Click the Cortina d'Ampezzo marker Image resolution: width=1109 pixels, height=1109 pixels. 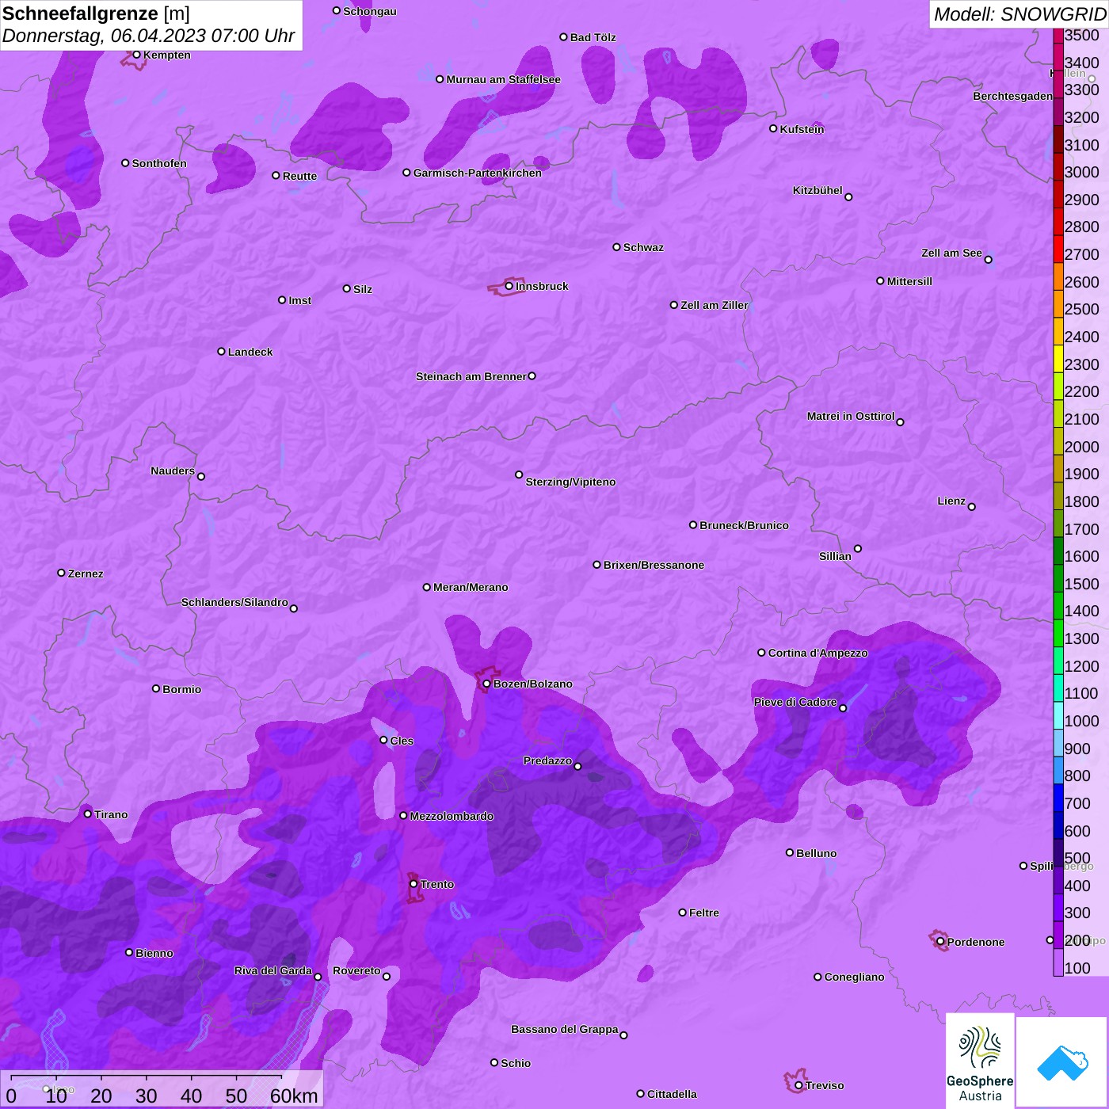coord(761,653)
